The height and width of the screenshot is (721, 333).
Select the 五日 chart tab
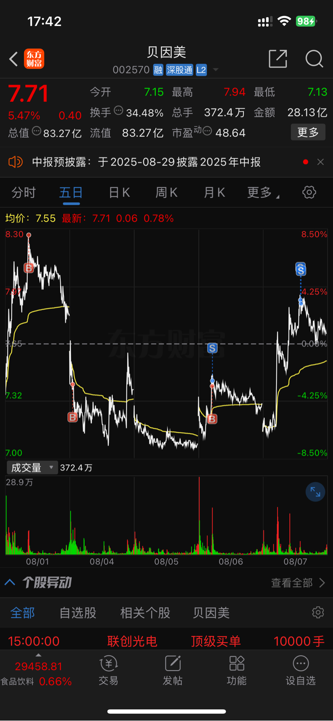71,192
